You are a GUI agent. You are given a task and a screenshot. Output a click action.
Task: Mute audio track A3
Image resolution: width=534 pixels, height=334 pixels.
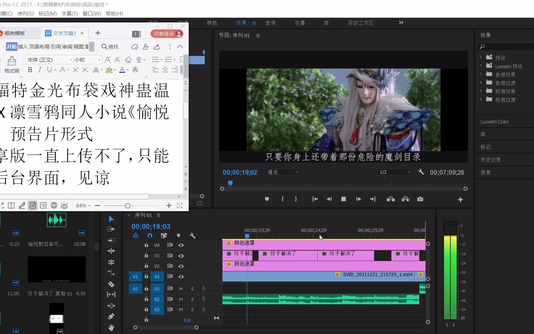click(x=181, y=310)
